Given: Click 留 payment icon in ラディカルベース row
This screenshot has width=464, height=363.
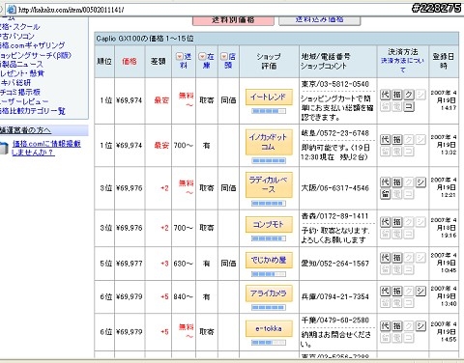Looking at the screenshot, I should point(386,194).
